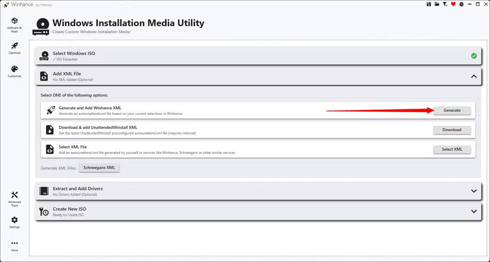Click the Schneegans XML button
490x262 pixels.
pos(99,168)
